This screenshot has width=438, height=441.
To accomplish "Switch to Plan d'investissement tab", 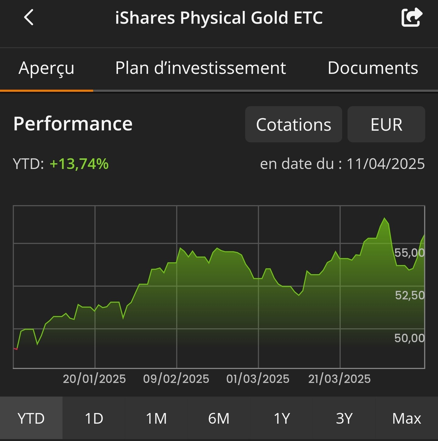I will point(200,68).
